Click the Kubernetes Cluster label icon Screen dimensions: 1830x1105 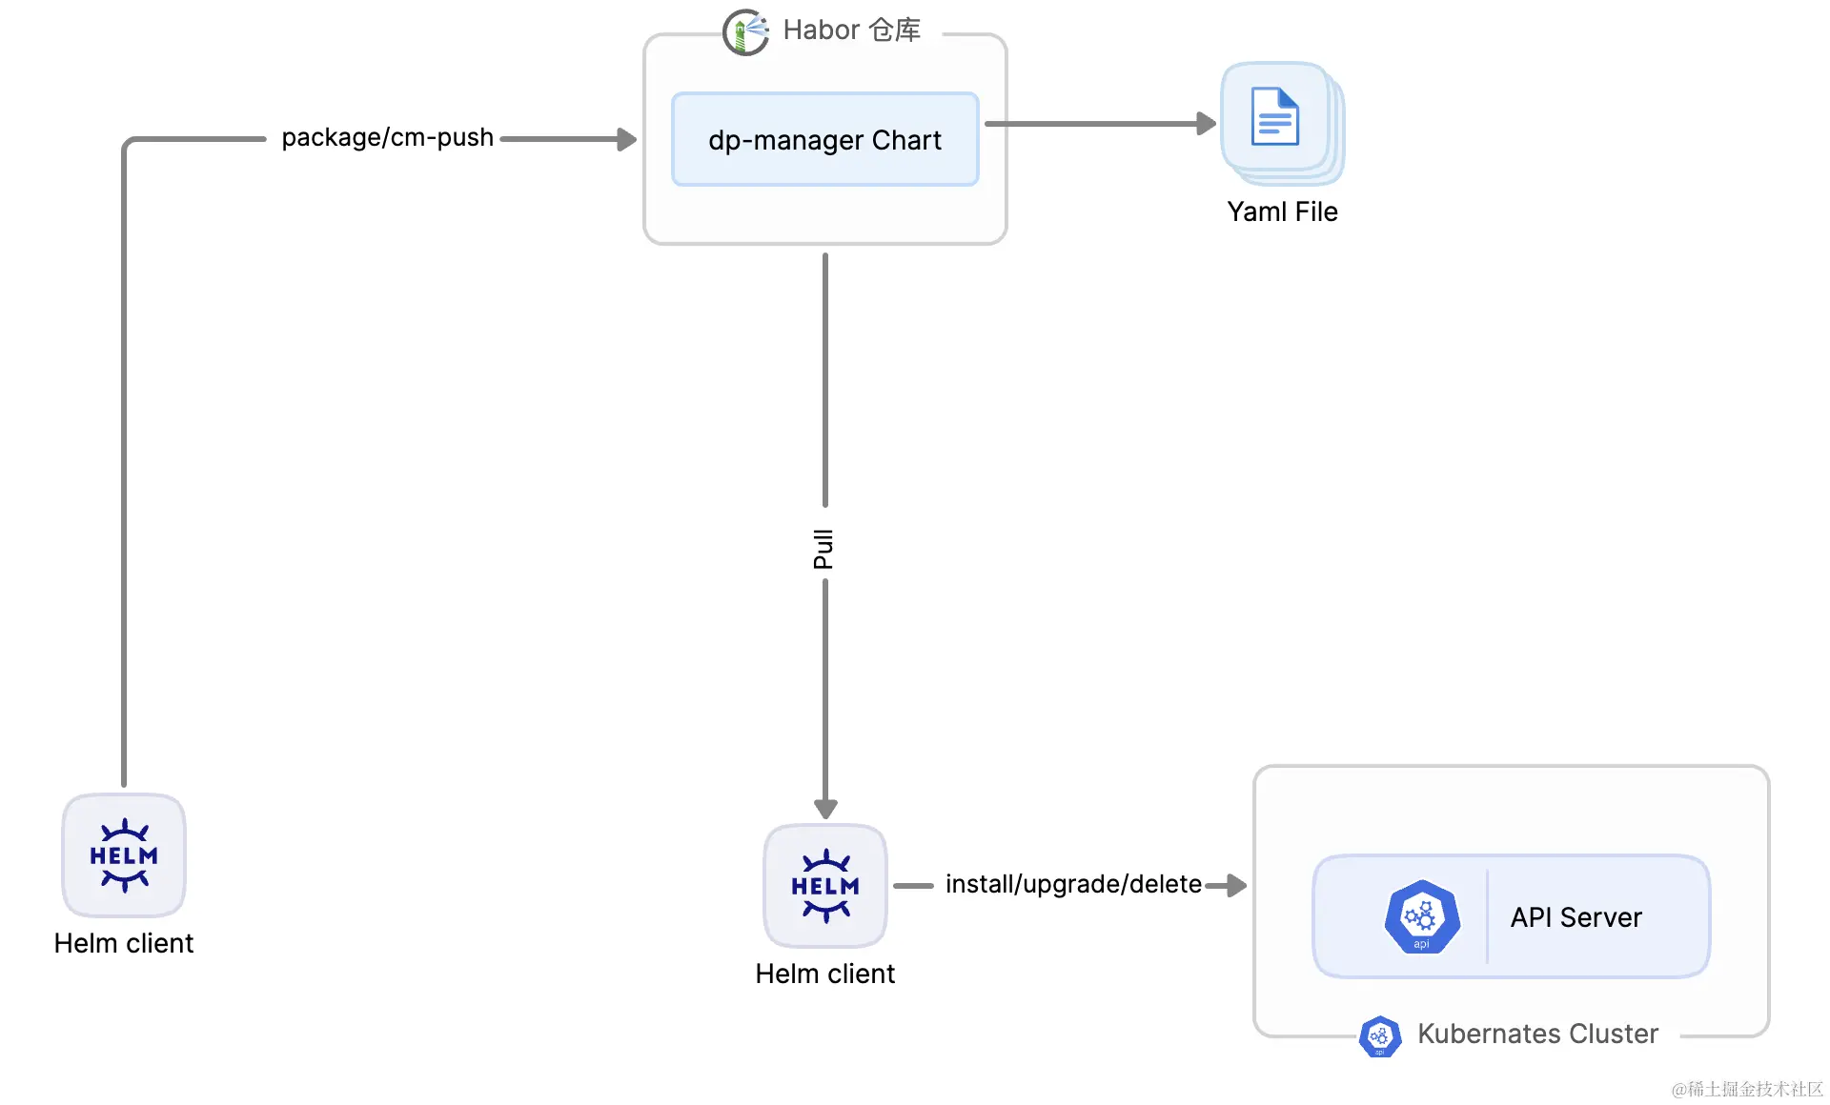point(1380,1036)
